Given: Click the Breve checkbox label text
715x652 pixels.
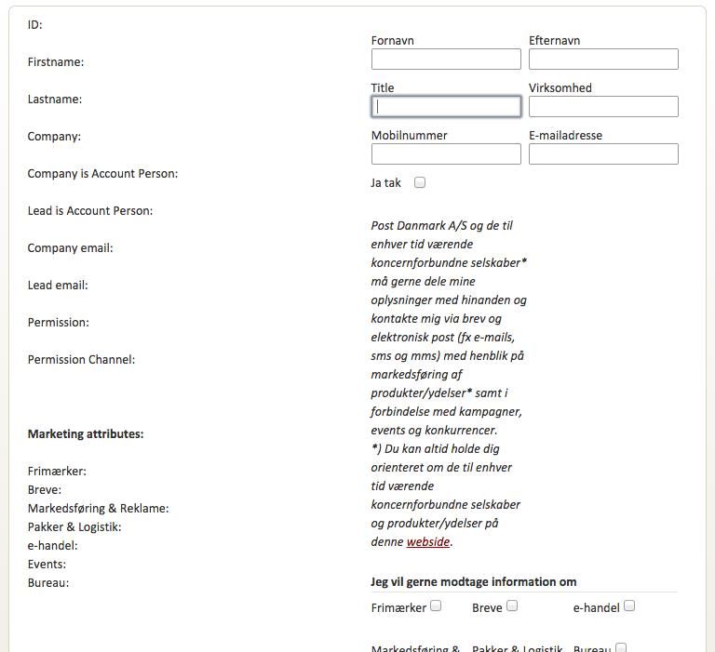Looking at the screenshot, I should [487, 607].
